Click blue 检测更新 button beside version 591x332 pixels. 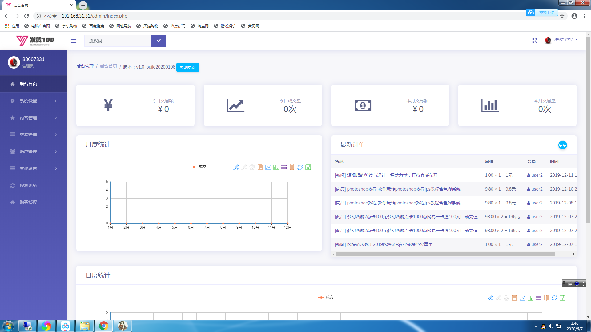tap(188, 67)
